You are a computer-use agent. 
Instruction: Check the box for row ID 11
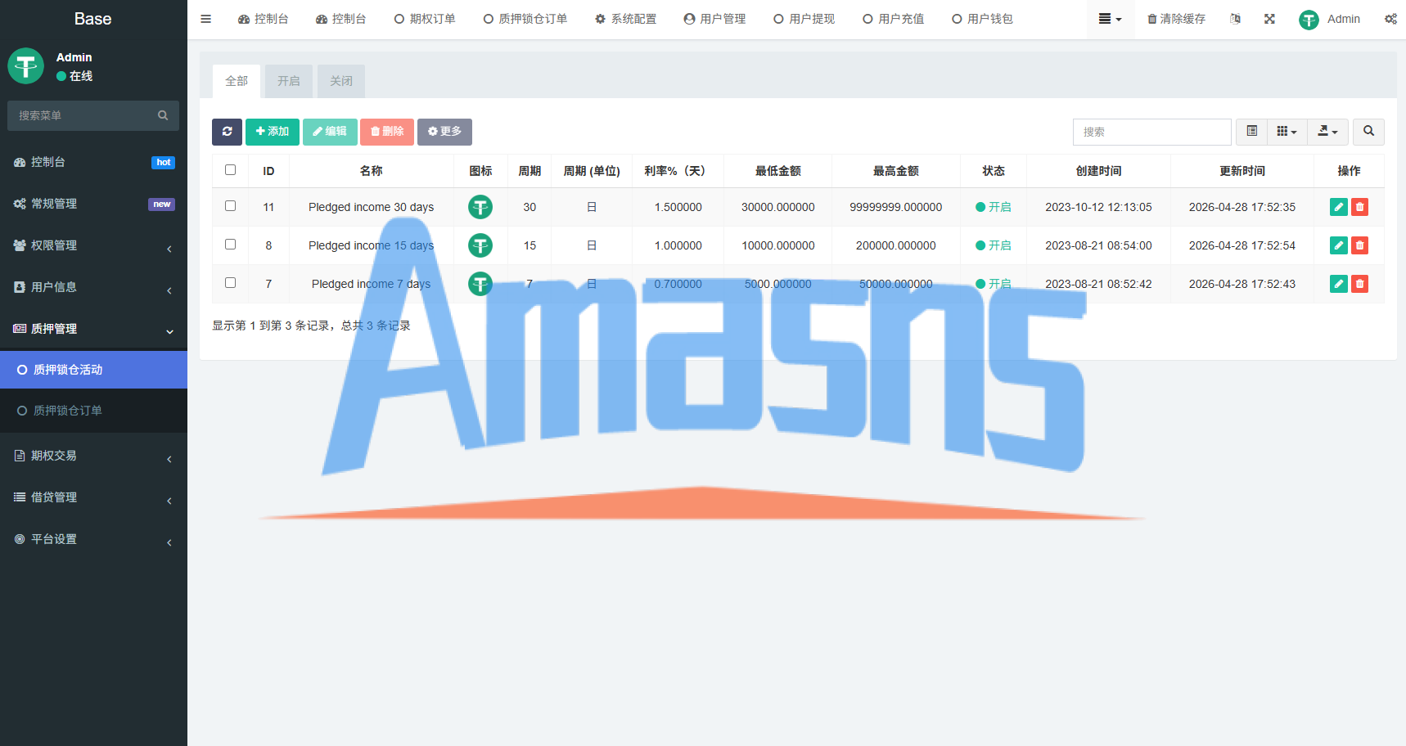tap(230, 206)
